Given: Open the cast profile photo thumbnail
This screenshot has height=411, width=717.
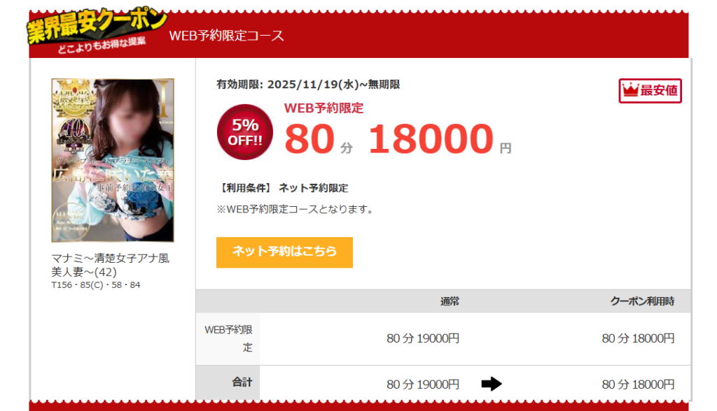Looking at the screenshot, I should pos(113,160).
